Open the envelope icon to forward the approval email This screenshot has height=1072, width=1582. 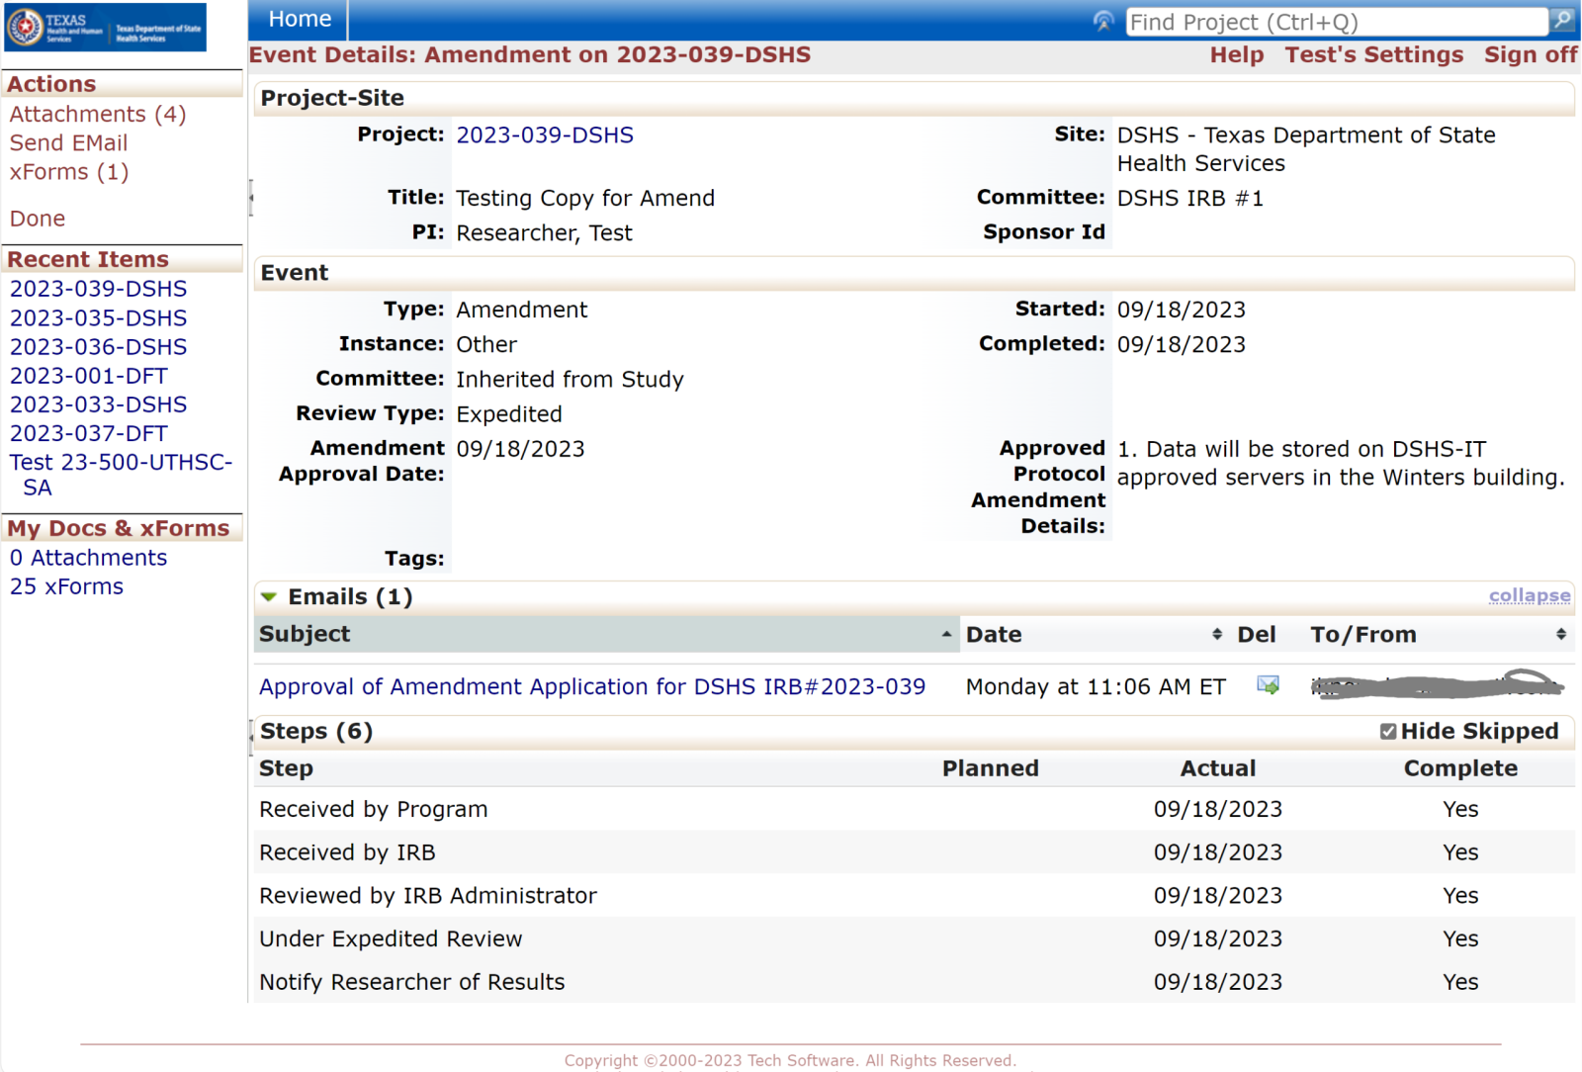[x=1269, y=685]
